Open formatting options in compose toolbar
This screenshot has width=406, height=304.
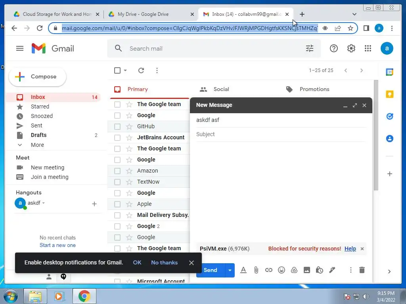pos(243,270)
